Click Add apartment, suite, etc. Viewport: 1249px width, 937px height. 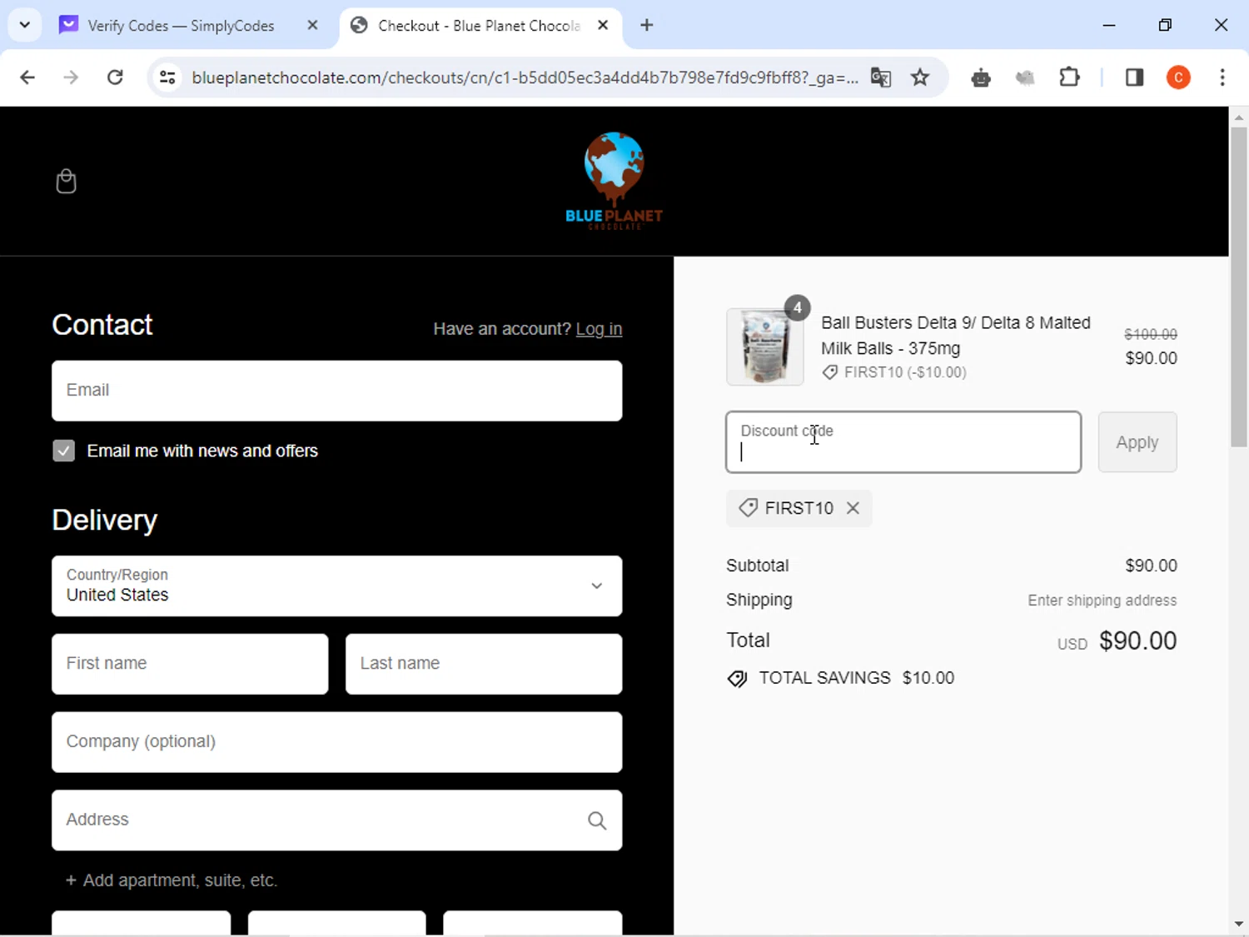172,880
